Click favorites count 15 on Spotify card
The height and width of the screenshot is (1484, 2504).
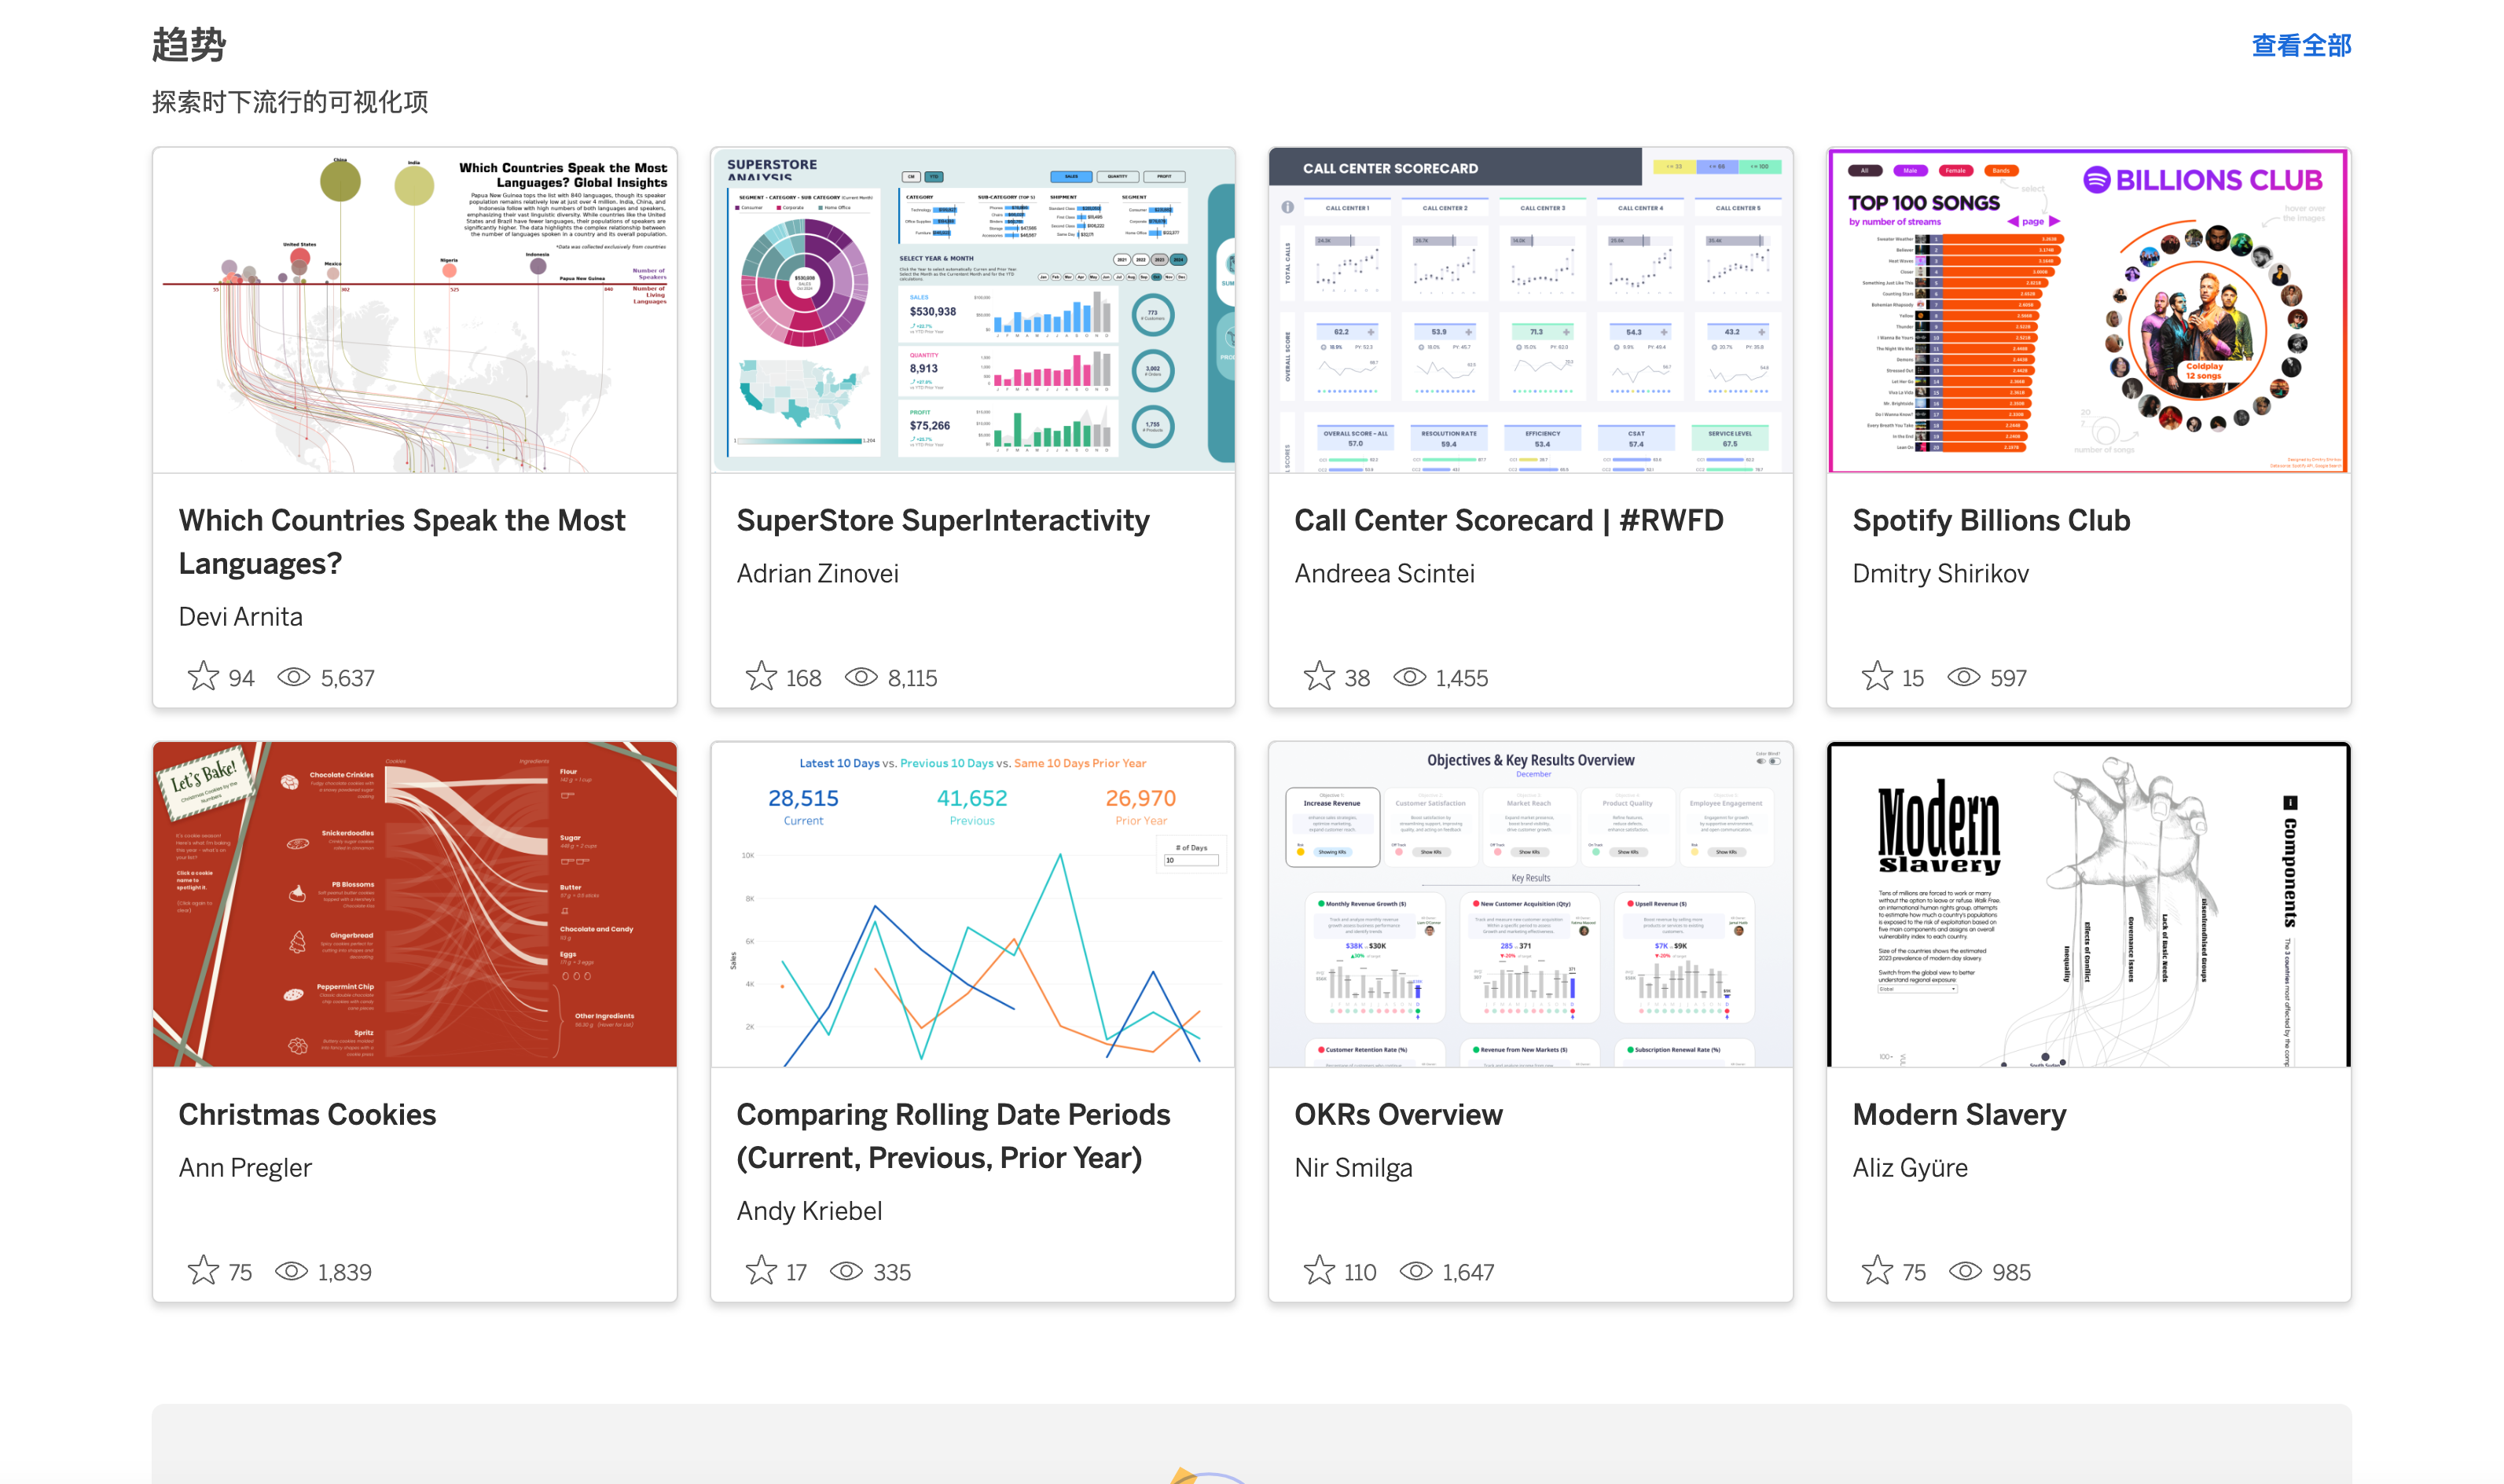[x=1911, y=678]
